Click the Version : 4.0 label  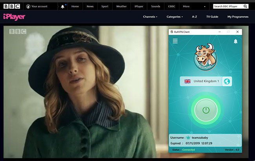pyautogui.click(x=232, y=150)
